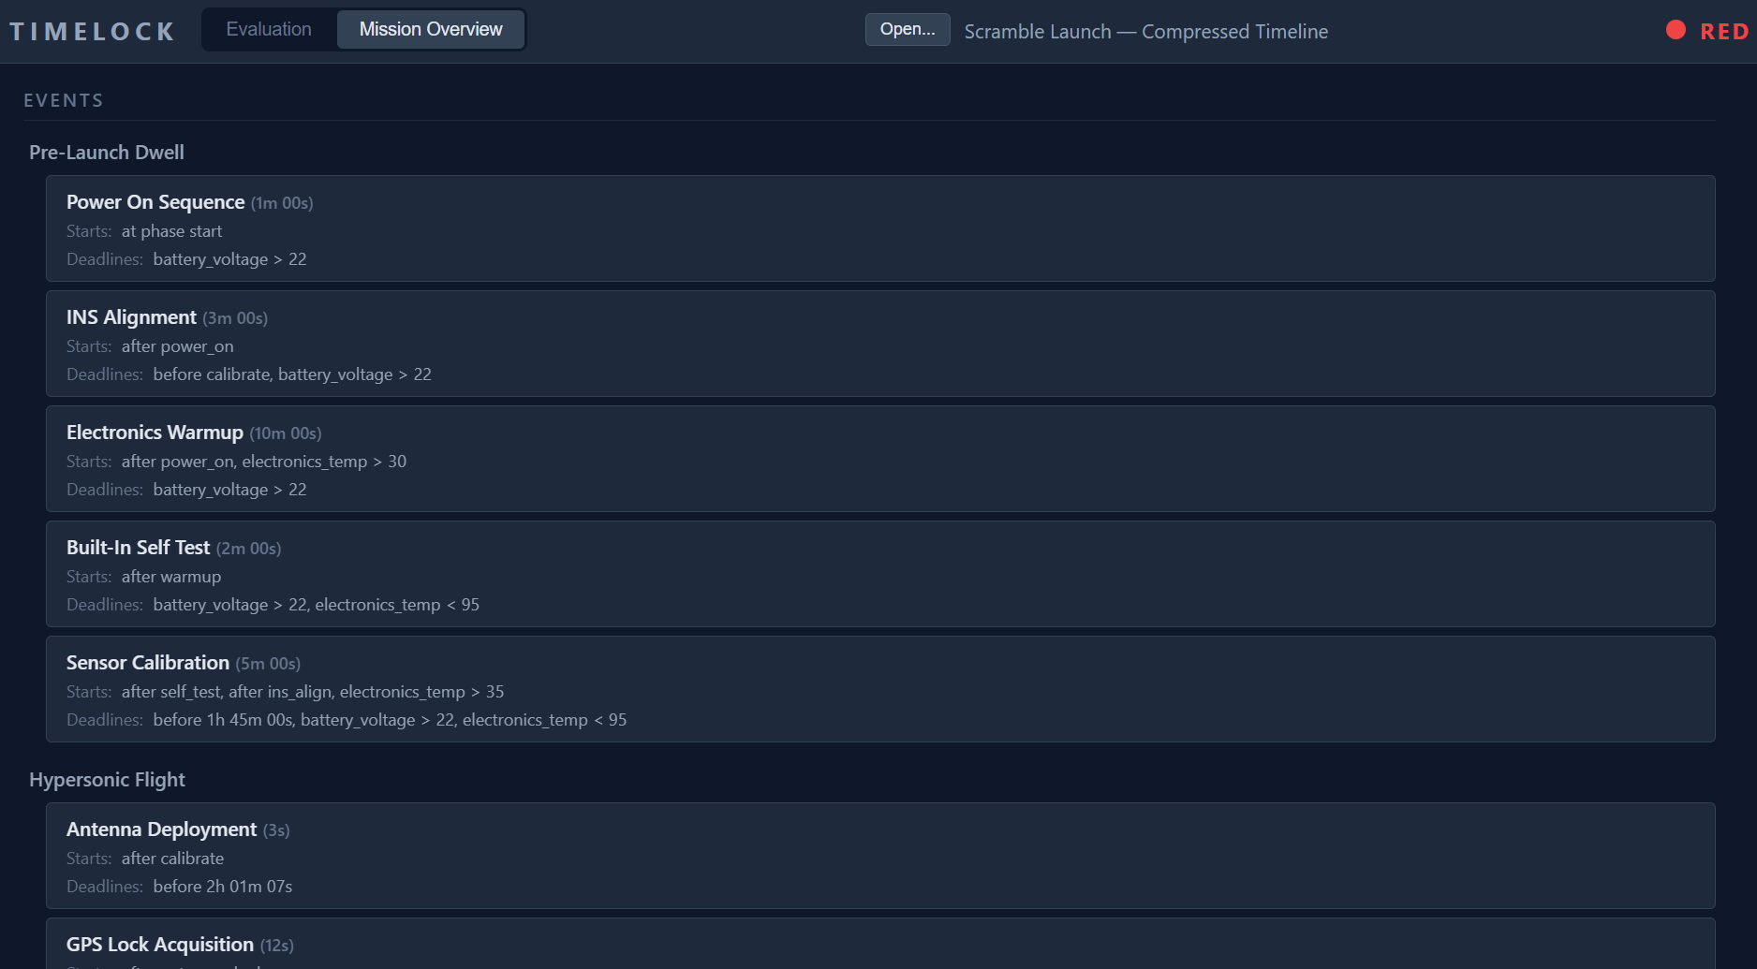Viewport: 1757px width, 969px height.
Task: Click the Pre-Launch Dwell phase heading
Action: point(107,152)
